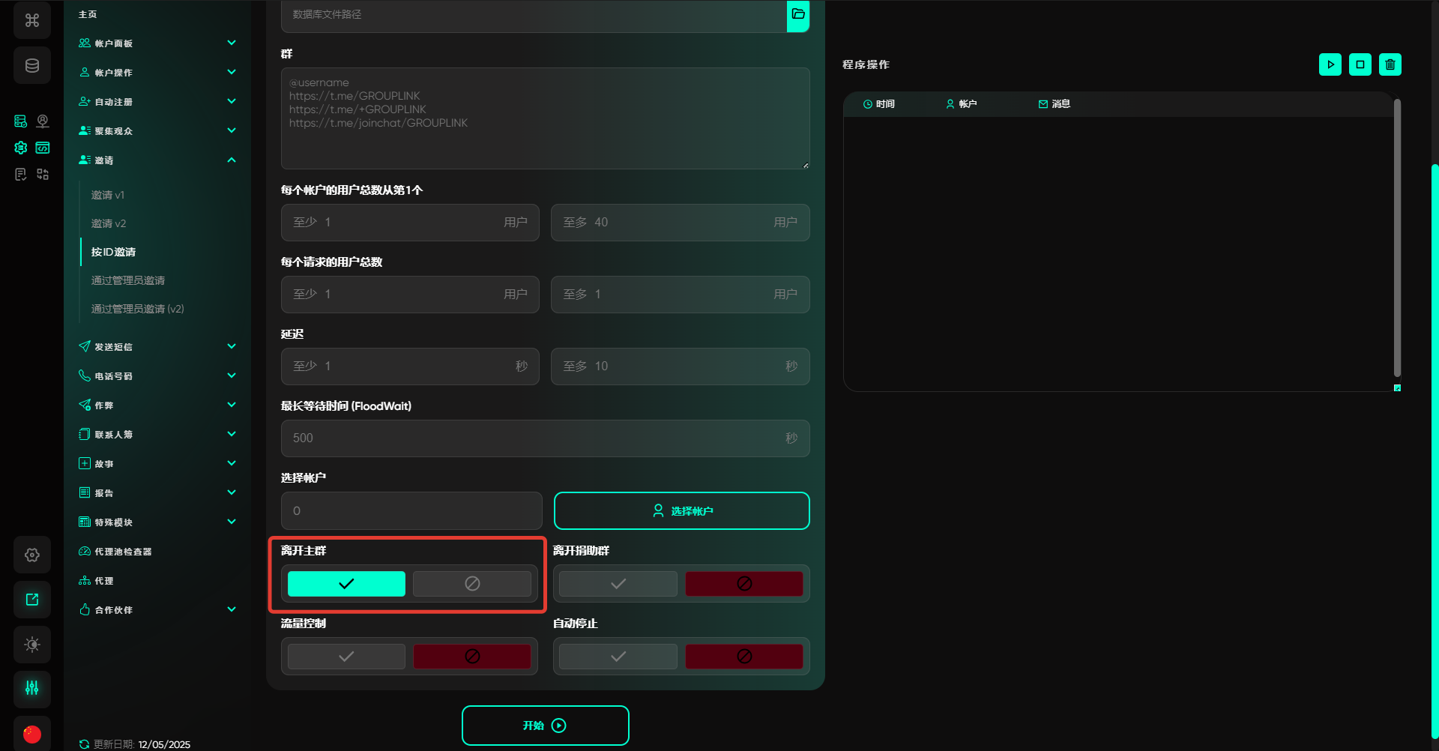1439x751 pixels.
Task: Click the 开始 start button
Action: [x=545, y=726]
